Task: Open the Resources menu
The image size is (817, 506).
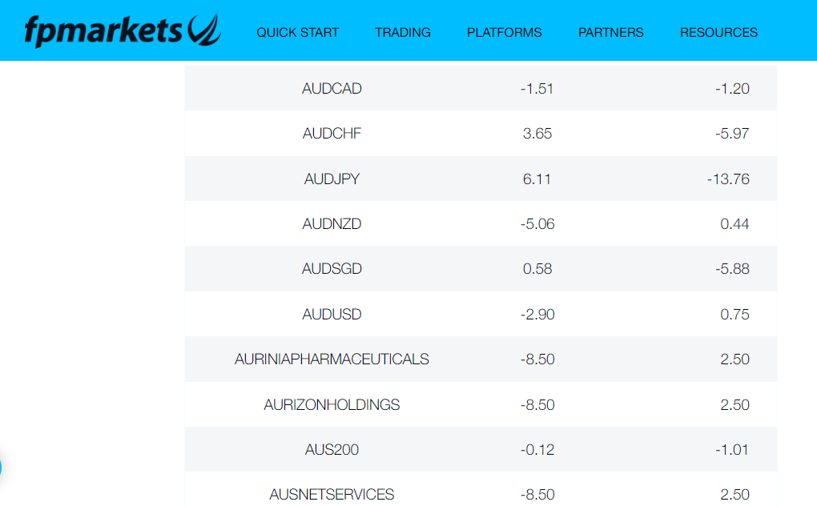Action: (x=718, y=33)
